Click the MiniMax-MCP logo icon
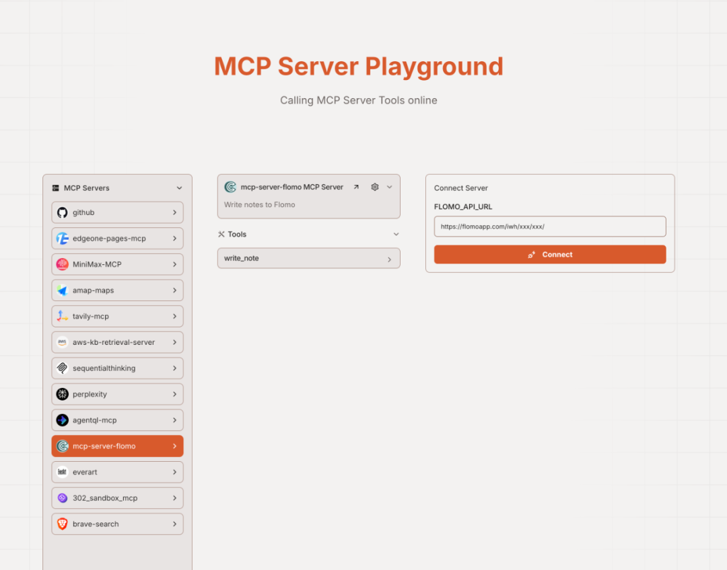 (62, 264)
